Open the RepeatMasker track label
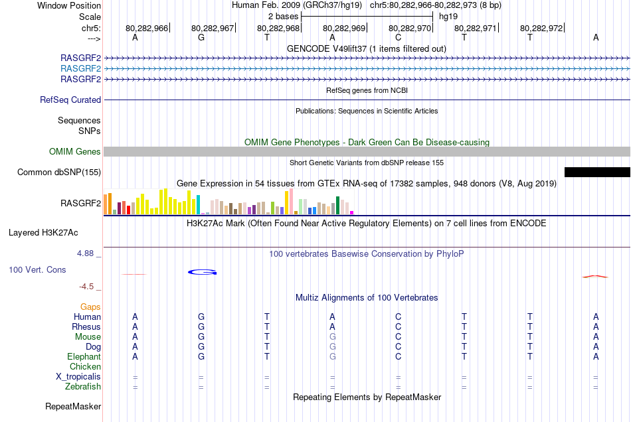Viewport: 631px width, 422px height. [73, 406]
